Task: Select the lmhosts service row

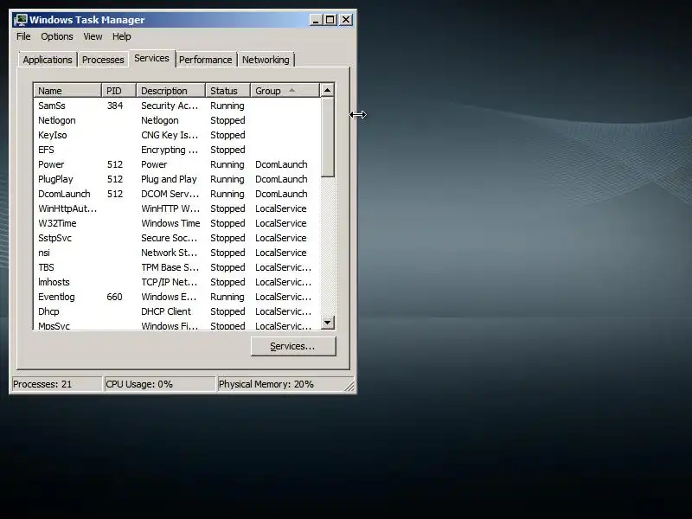Action: (x=176, y=282)
